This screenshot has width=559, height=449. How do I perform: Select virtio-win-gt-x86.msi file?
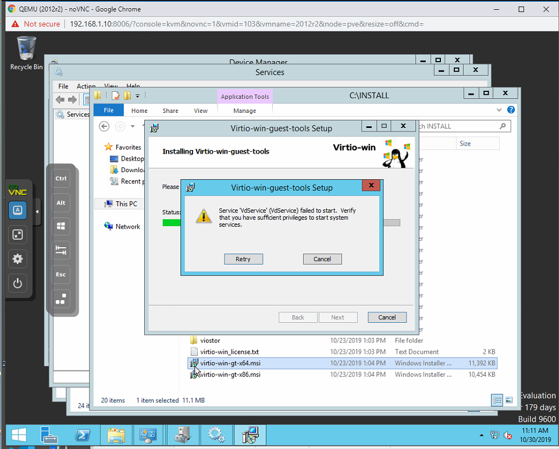coord(230,375)
